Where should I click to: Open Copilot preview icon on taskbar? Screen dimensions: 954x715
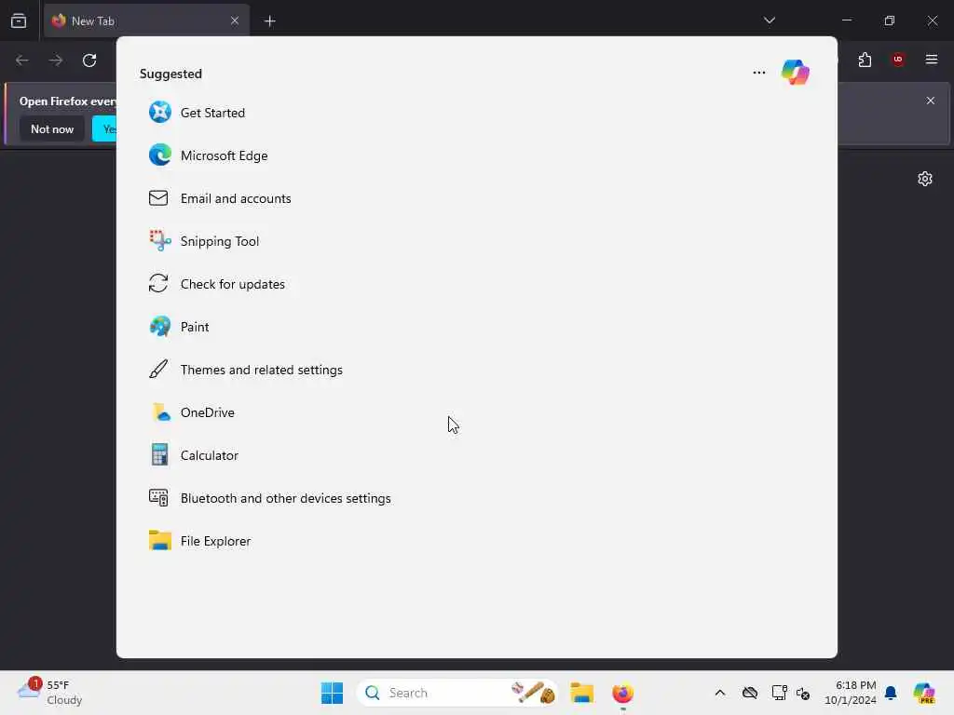tap(923, 693)
